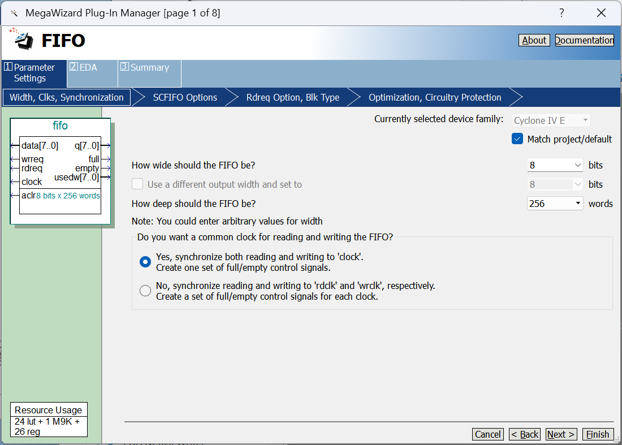Open the Documentation button

point(584,41)
